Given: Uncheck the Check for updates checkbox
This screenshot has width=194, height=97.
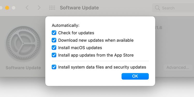Looking at the screenshot, I should pyautogui.click(x=54, y=33).
